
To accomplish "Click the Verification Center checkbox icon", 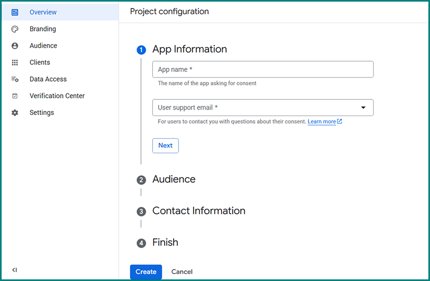I will coord(15,96).
